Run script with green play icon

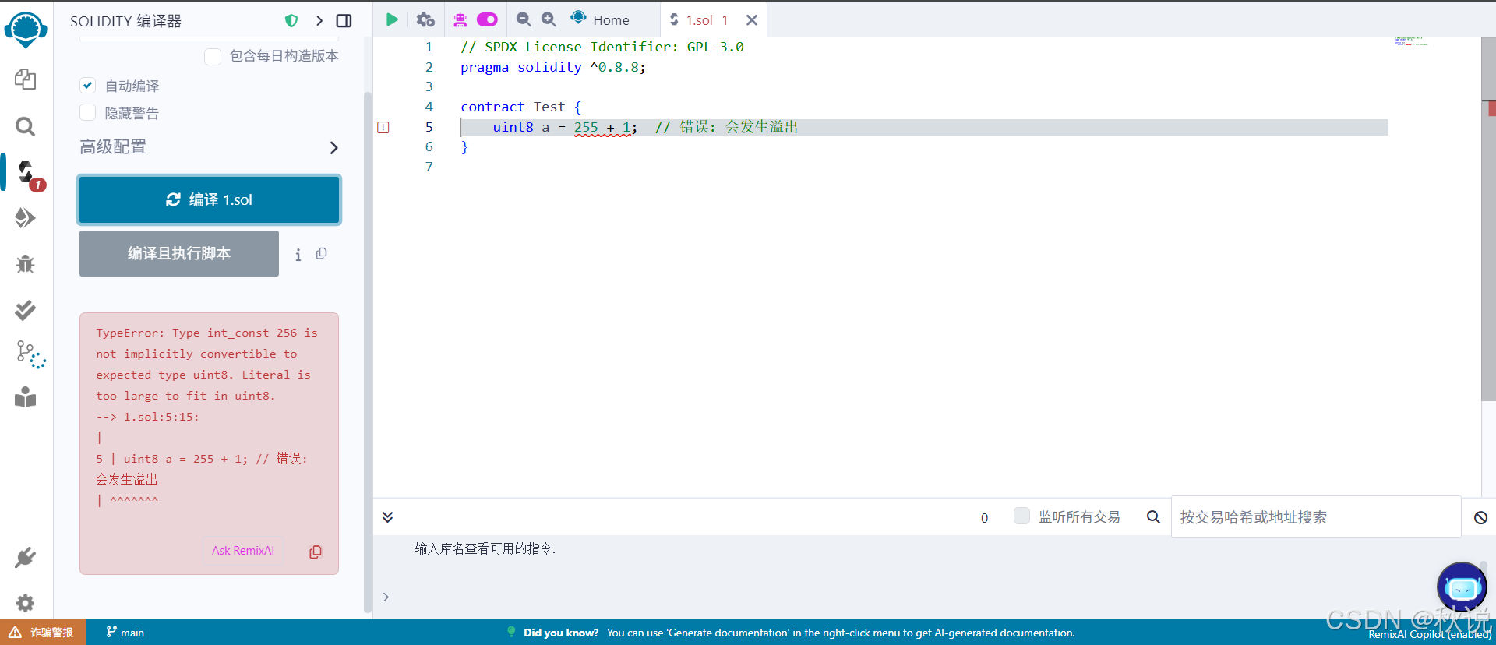pos(392,19)
